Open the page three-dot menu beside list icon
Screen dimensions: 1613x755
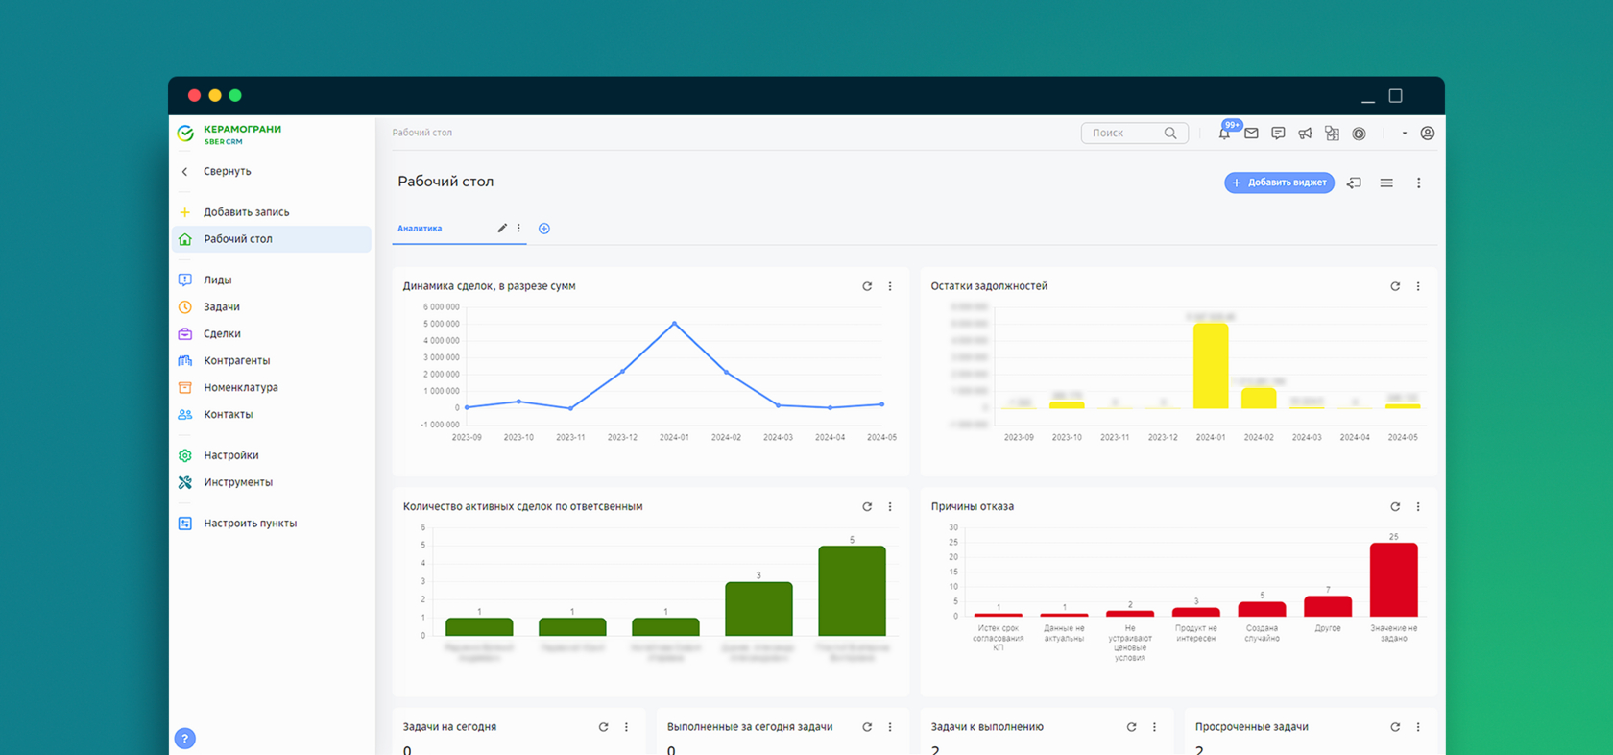[1418, 183]
